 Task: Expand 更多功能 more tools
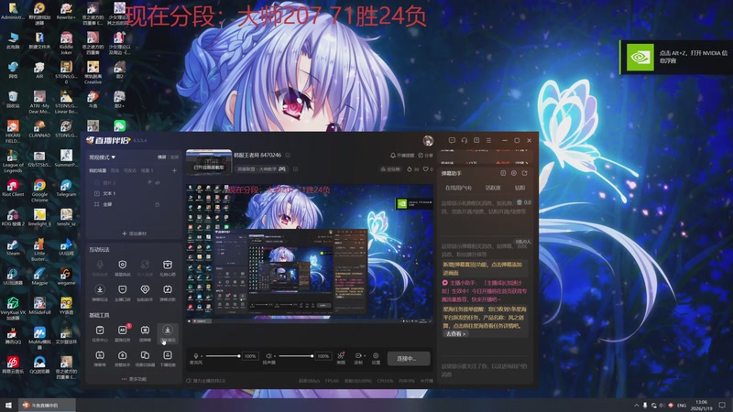(134, 379)
